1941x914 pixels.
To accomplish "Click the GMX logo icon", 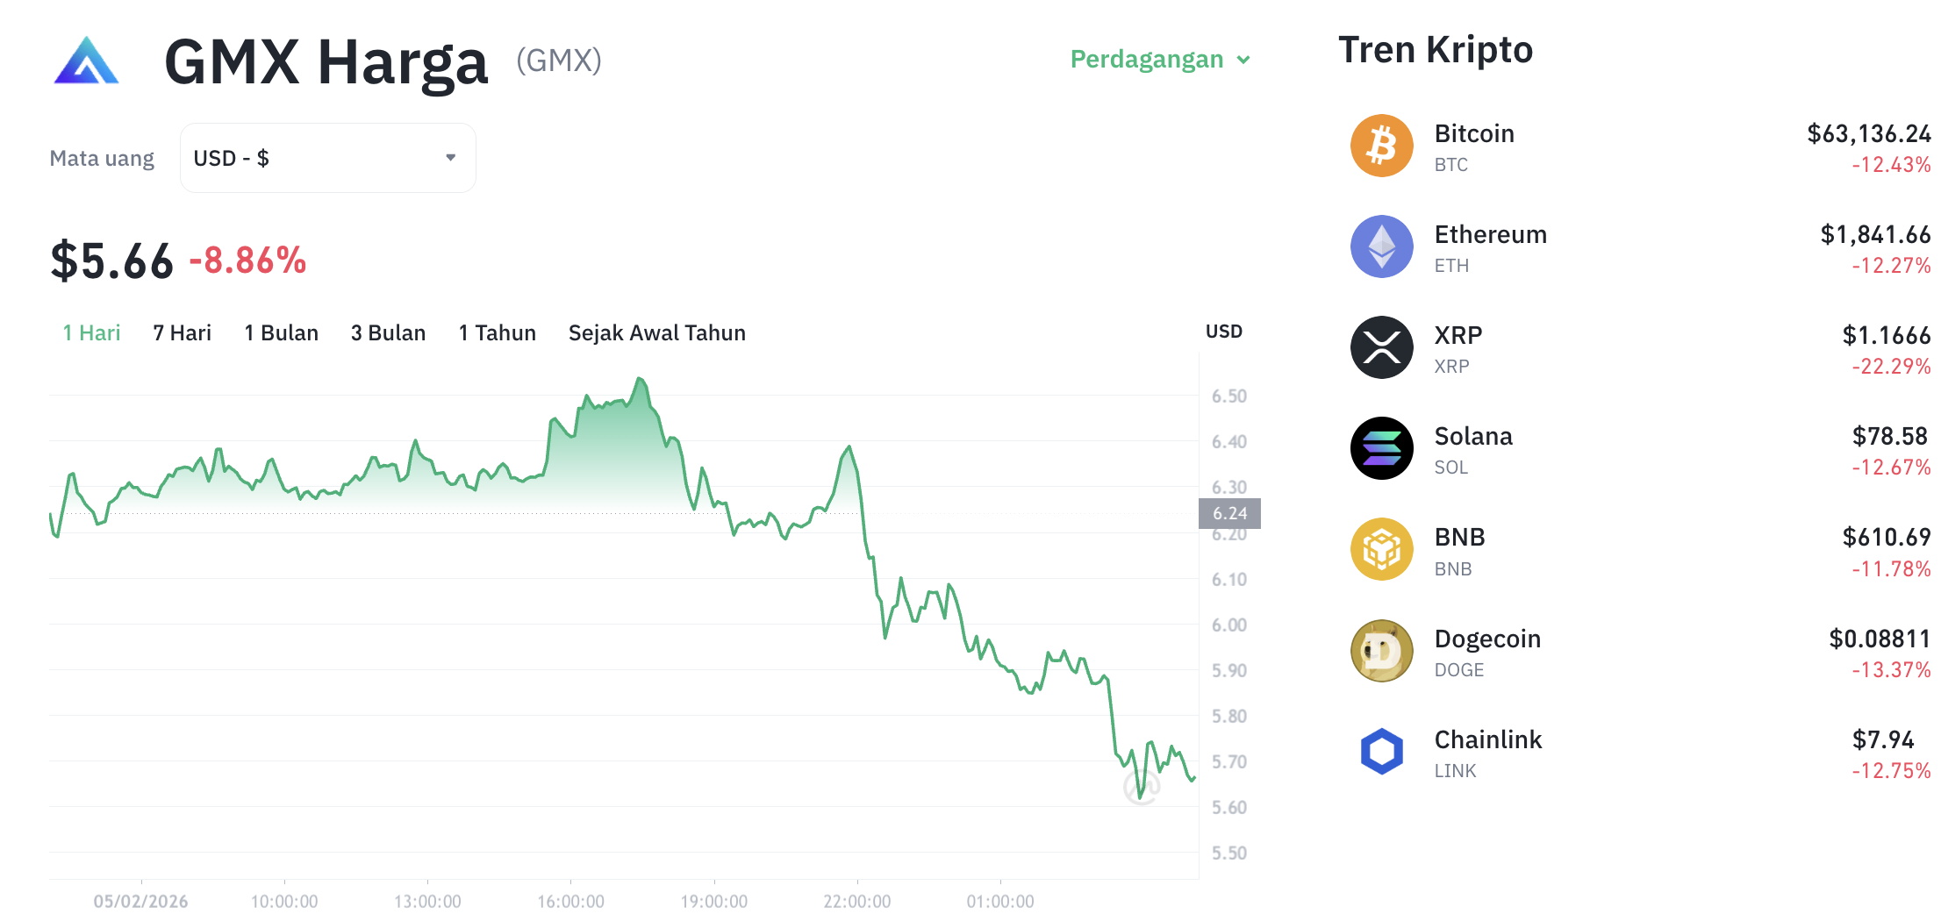I will pos(85,61).
